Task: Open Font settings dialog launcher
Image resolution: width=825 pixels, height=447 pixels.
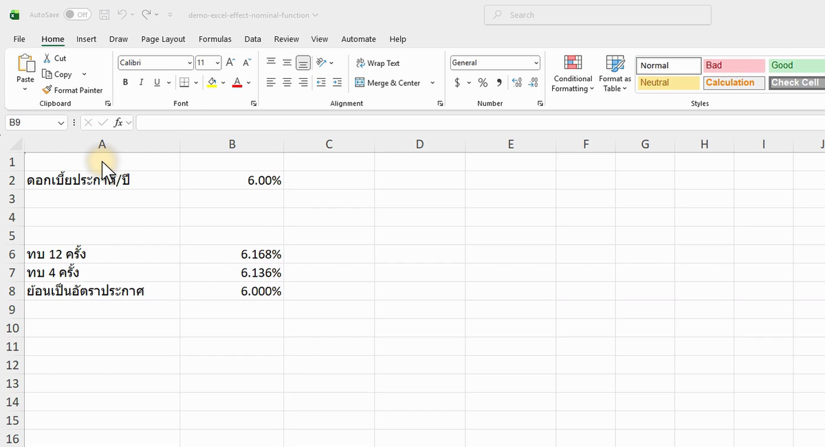Action: (254, 103)
